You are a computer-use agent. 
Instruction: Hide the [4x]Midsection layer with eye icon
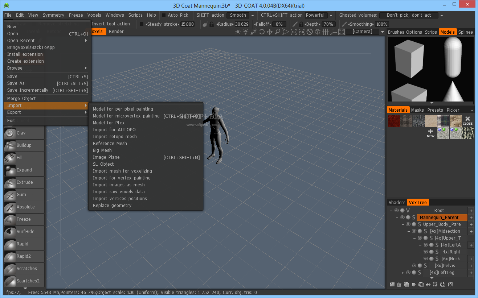[x=414, y=231]
